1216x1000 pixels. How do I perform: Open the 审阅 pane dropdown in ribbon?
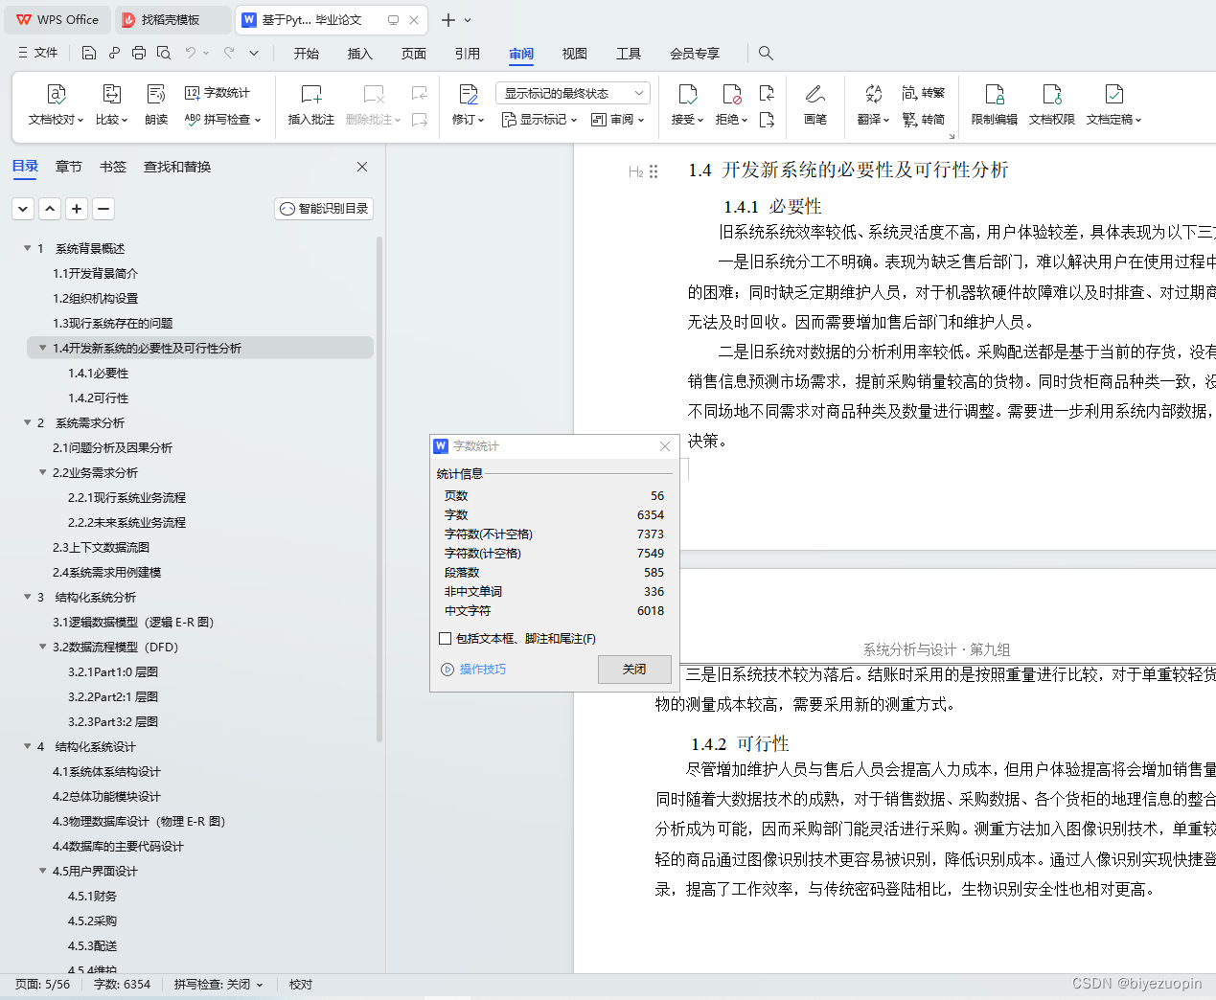(618, 120)
